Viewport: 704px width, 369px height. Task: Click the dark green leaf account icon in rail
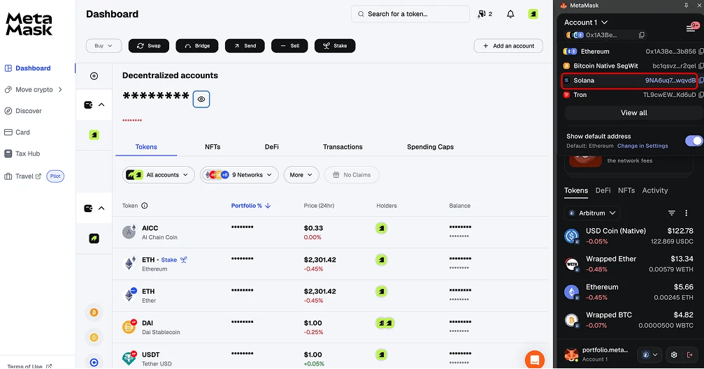coord(94,239)
